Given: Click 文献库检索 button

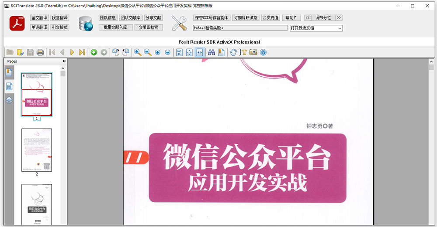Looking at the screenshot, I should coord(149,27).
